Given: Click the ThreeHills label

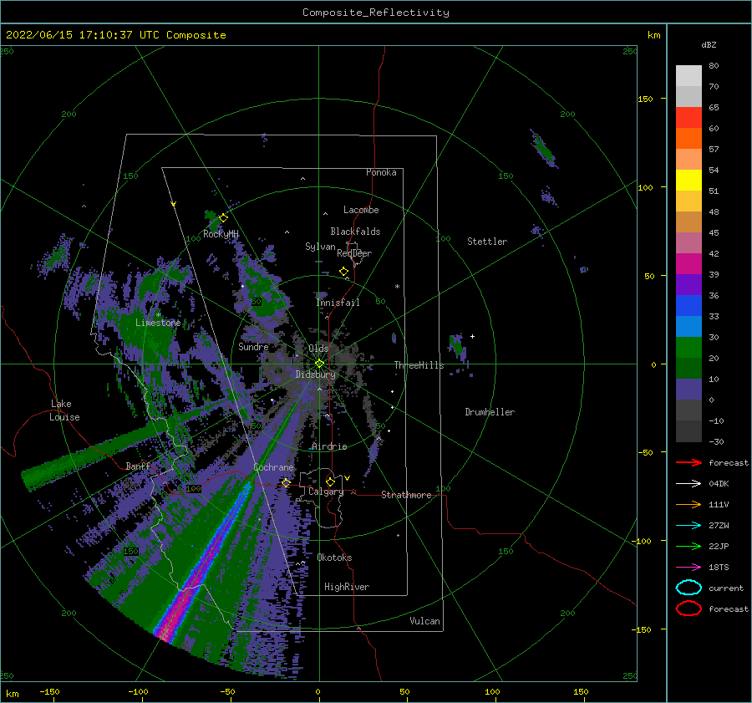Looking at the screenshot, I should [419, 365].
